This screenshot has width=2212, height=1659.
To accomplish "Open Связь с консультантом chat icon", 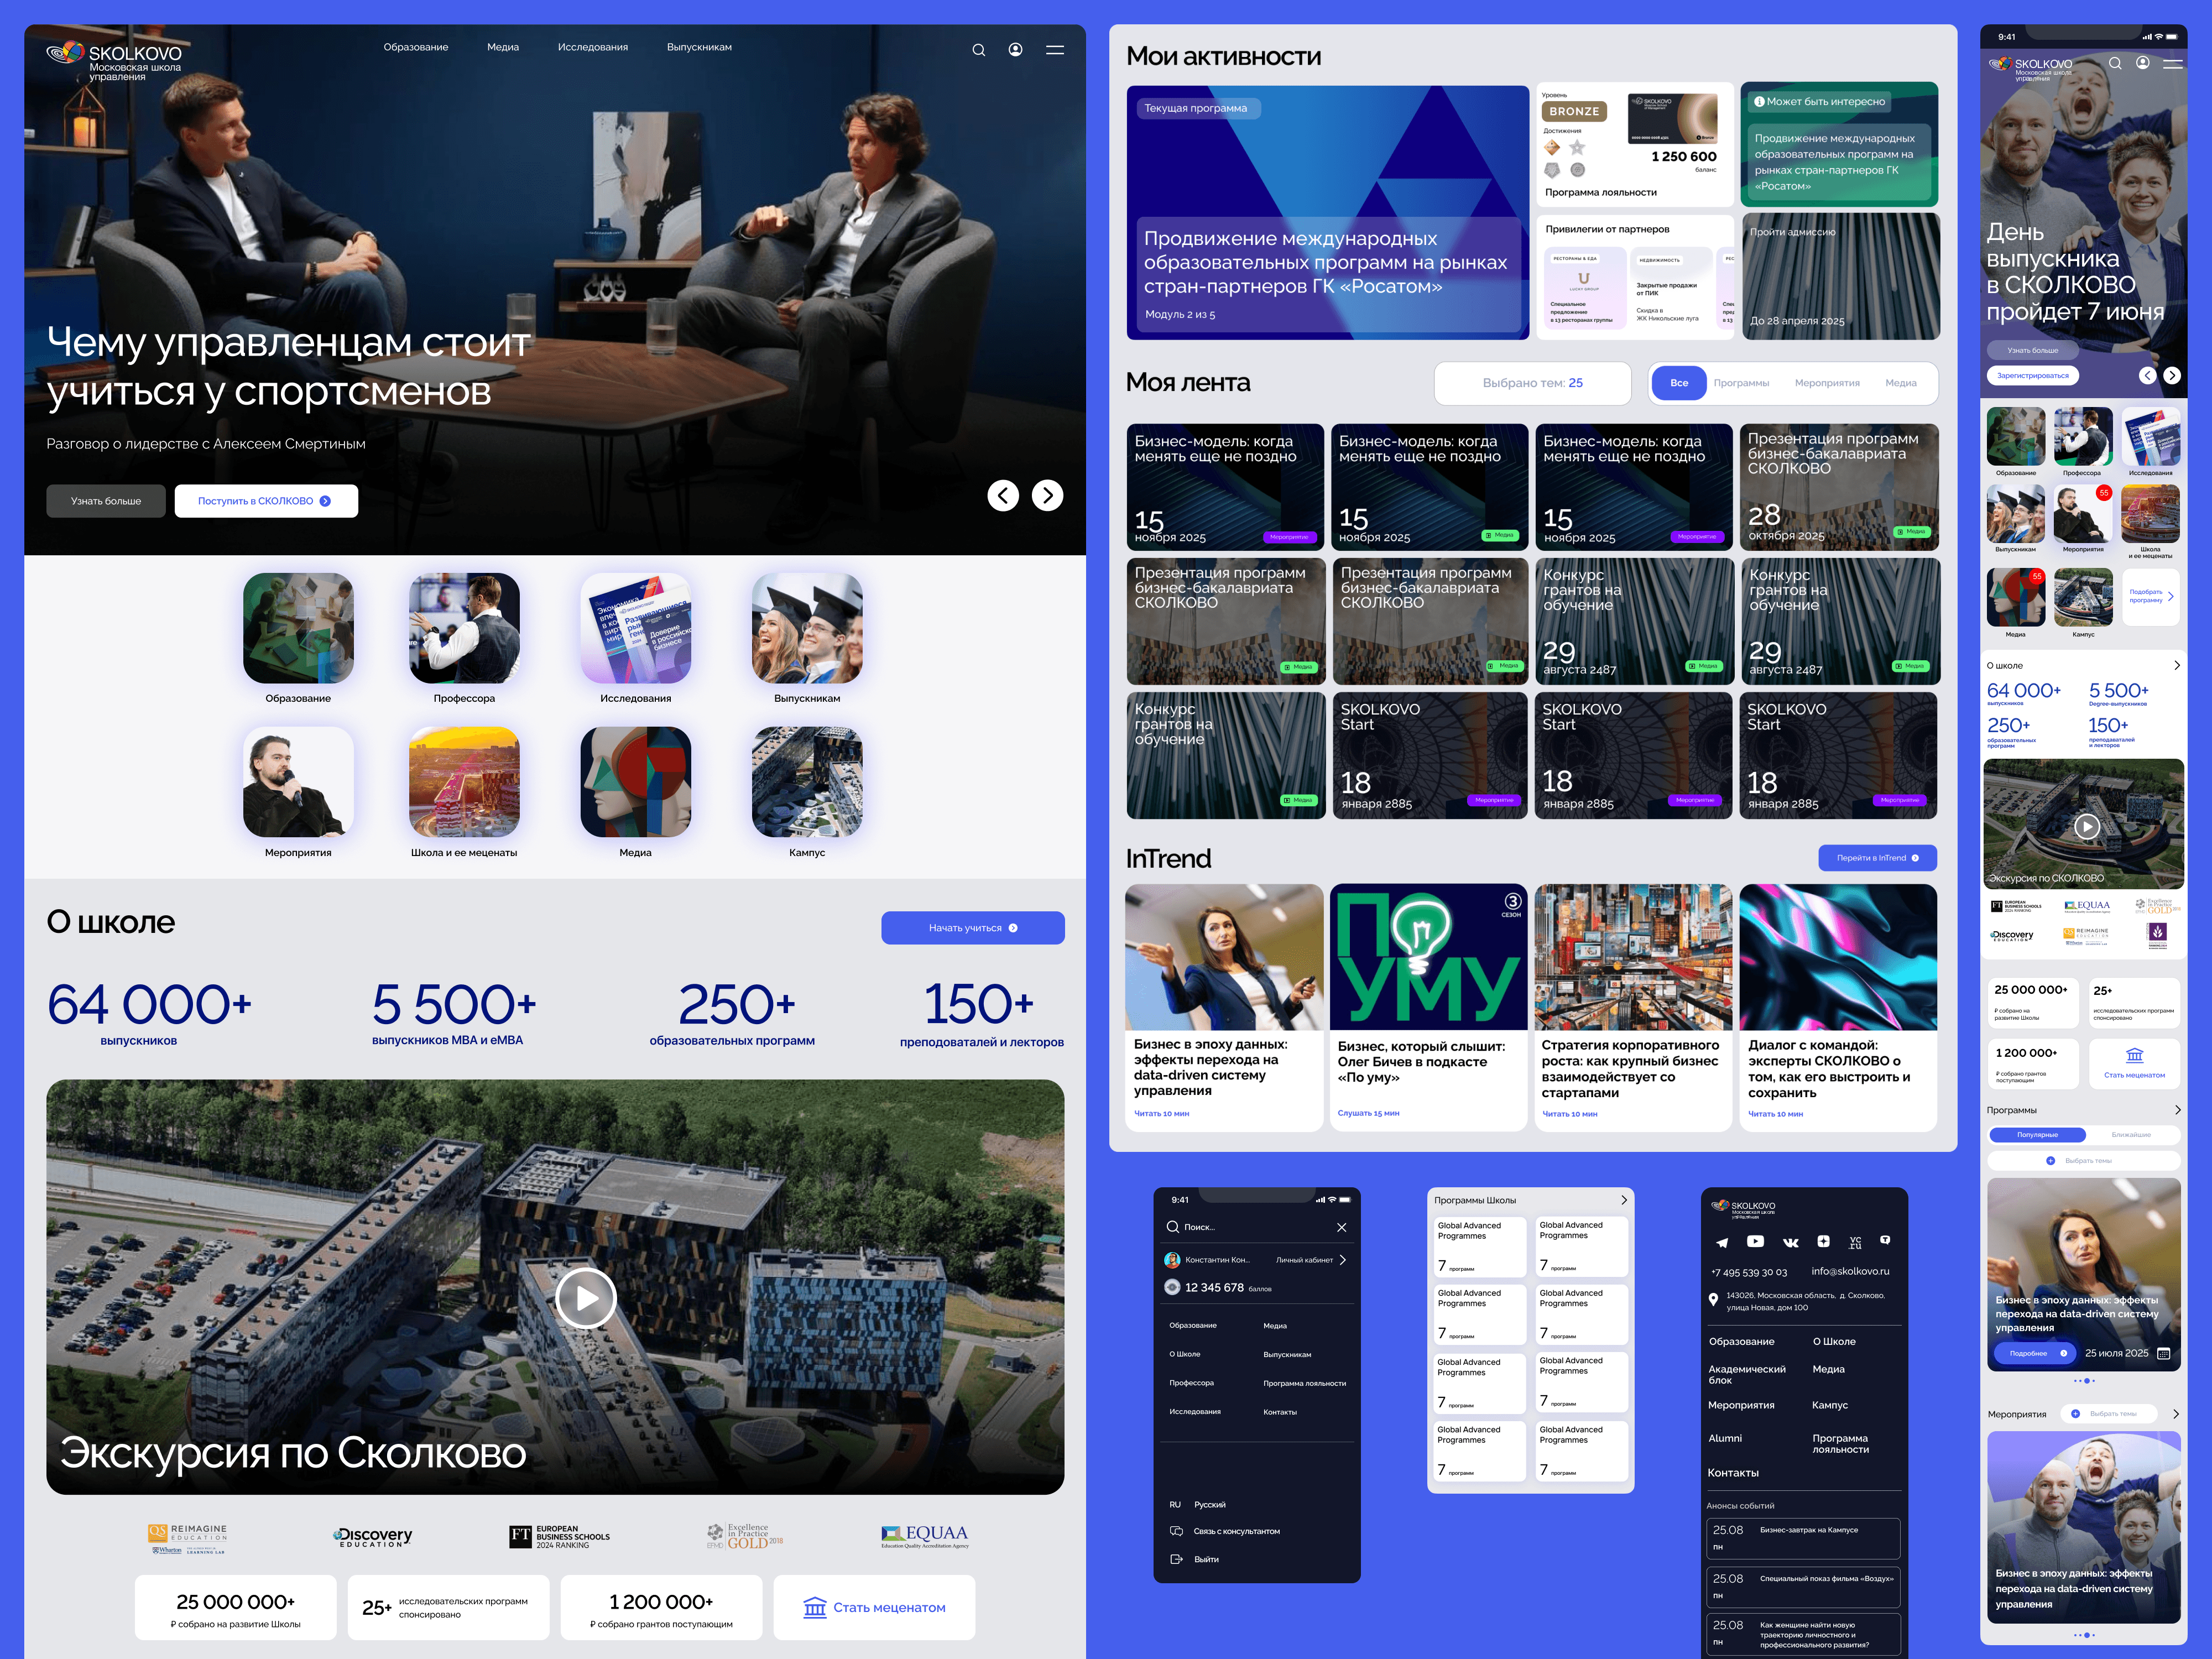I will (x=1176, y=1531).
